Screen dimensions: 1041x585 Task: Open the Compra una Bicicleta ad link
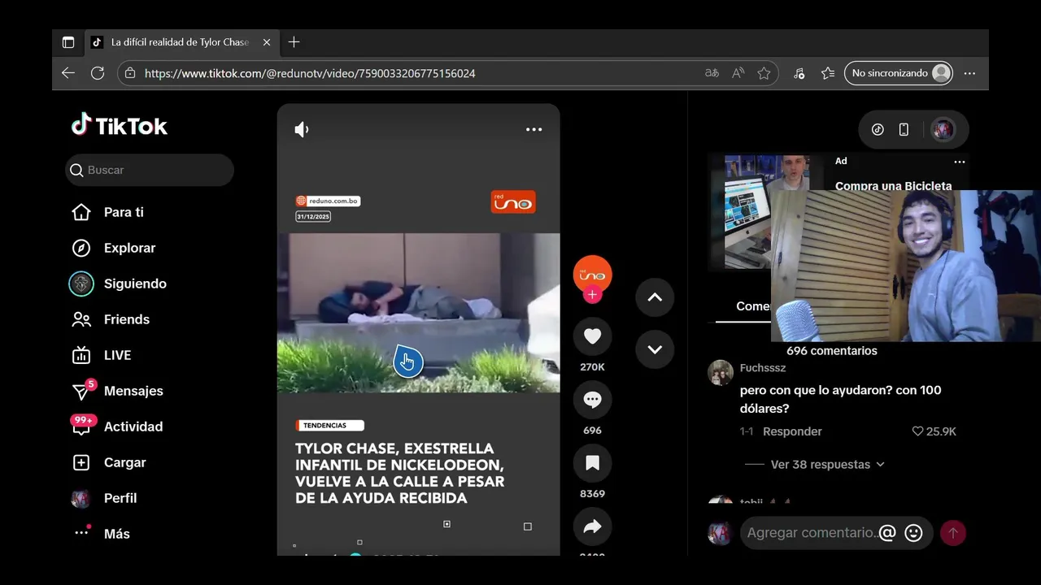893,185
